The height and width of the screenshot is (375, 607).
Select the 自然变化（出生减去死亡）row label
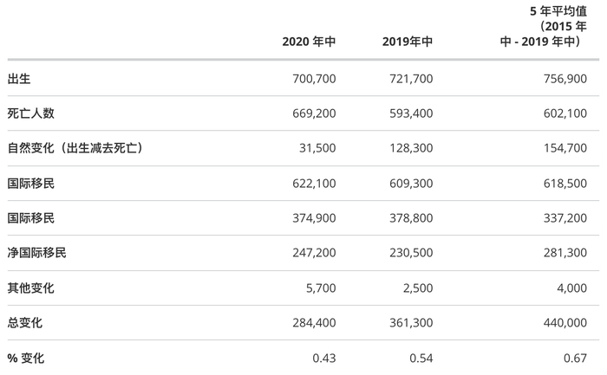[74, 148]
